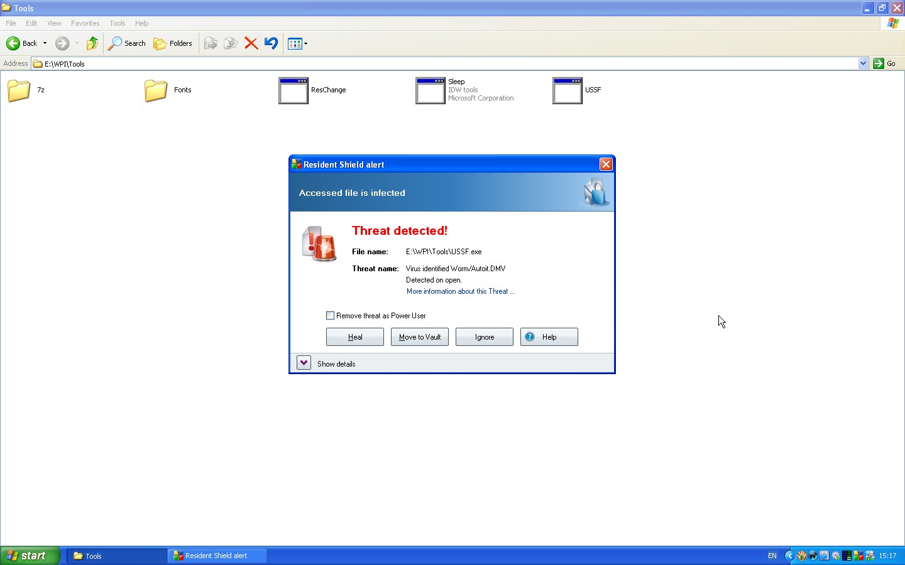905x565 pixels.
Task: Open the Back button history dropdown
Action: coord(45,43)
